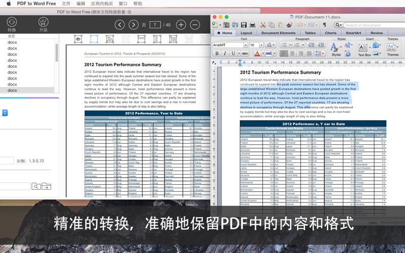Click the 转换 convert icon

(x=12, y=22)
